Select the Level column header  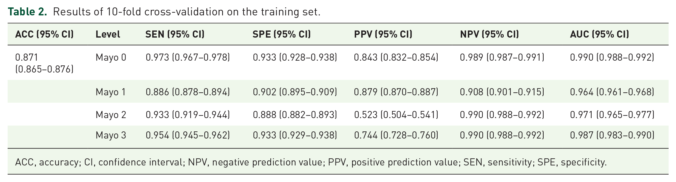pos(108,34)
